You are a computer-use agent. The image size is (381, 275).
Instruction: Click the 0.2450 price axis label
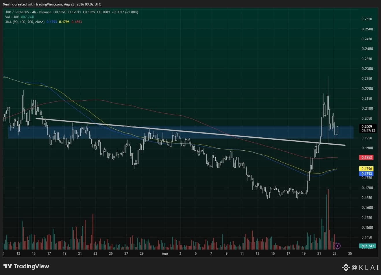[x=367, y=39]
